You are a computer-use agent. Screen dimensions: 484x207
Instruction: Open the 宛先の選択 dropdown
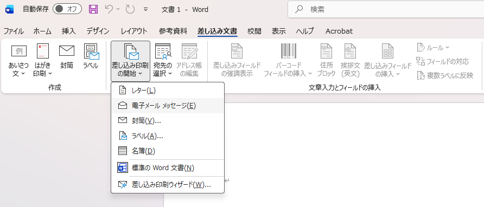pyautogui.click(x=163, y=61)
